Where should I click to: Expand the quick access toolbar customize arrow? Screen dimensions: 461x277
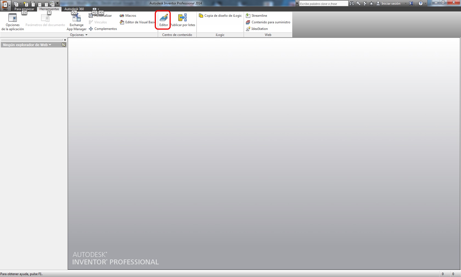pos(58,4)
